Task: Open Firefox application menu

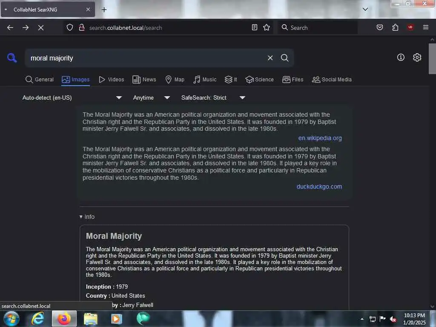Action: click(x=426, y=27)
